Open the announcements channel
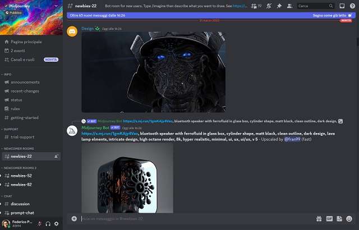The image size is (359, 230). coord(31,82)
